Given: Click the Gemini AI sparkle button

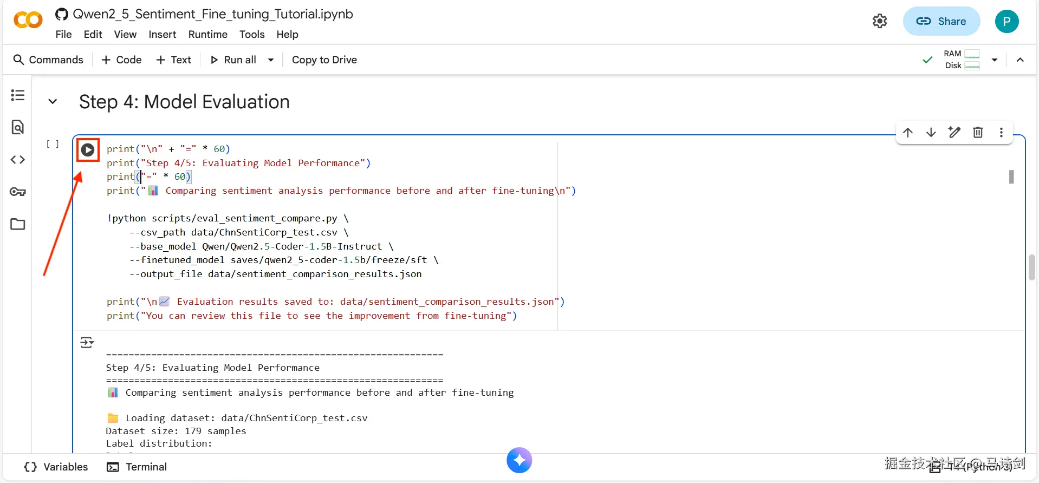Looking at the screenshot, I should pos(519,460).
